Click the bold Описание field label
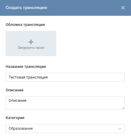The height and width of the screenshot is (136, 131). click(15, 90)
